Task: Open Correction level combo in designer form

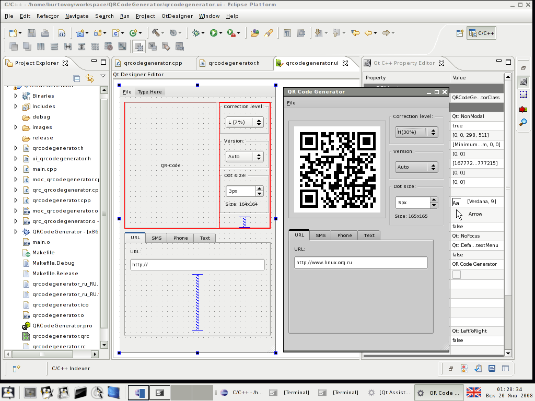Action: click(245, 122)
